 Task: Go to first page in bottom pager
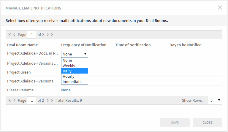coord(9,100)
